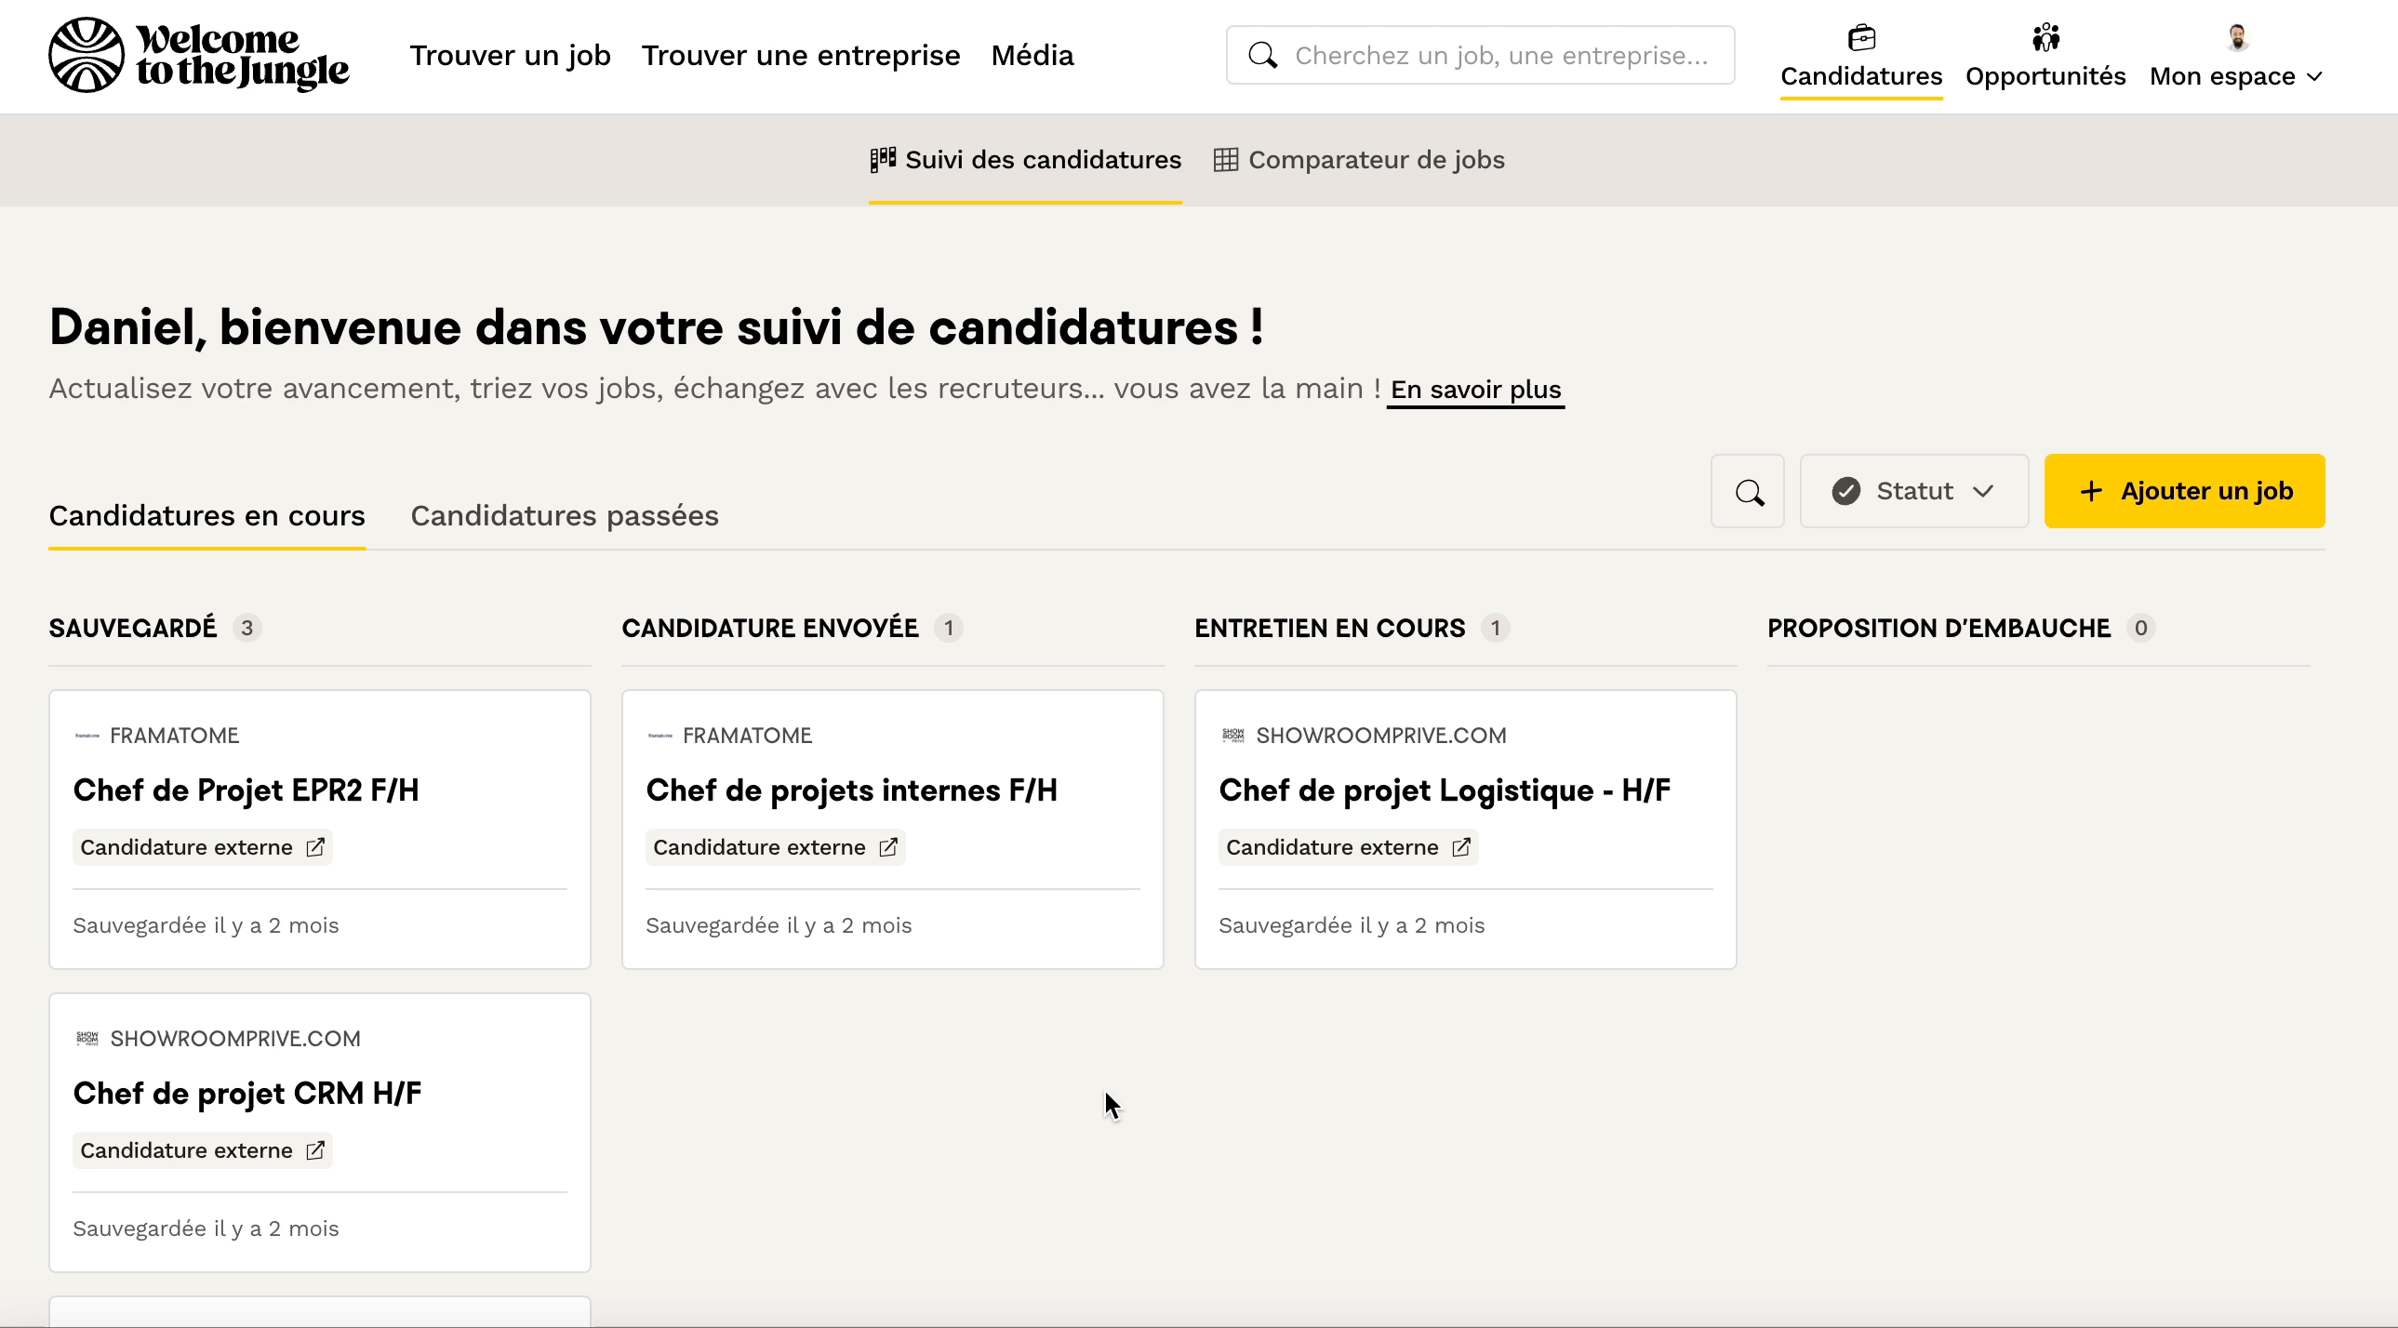Expand the Statut filter dropdown

tap(1914, 491)
